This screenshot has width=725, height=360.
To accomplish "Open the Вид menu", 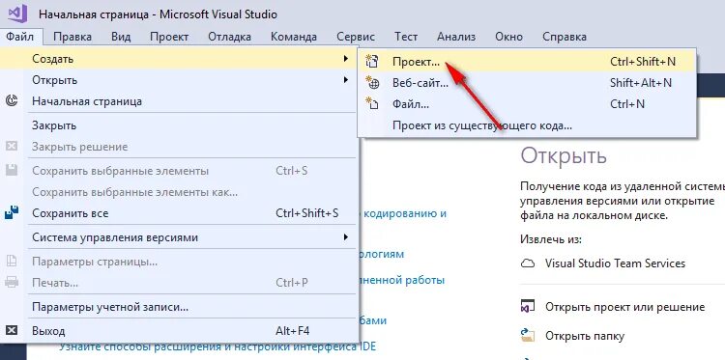I will pos(121,37).
